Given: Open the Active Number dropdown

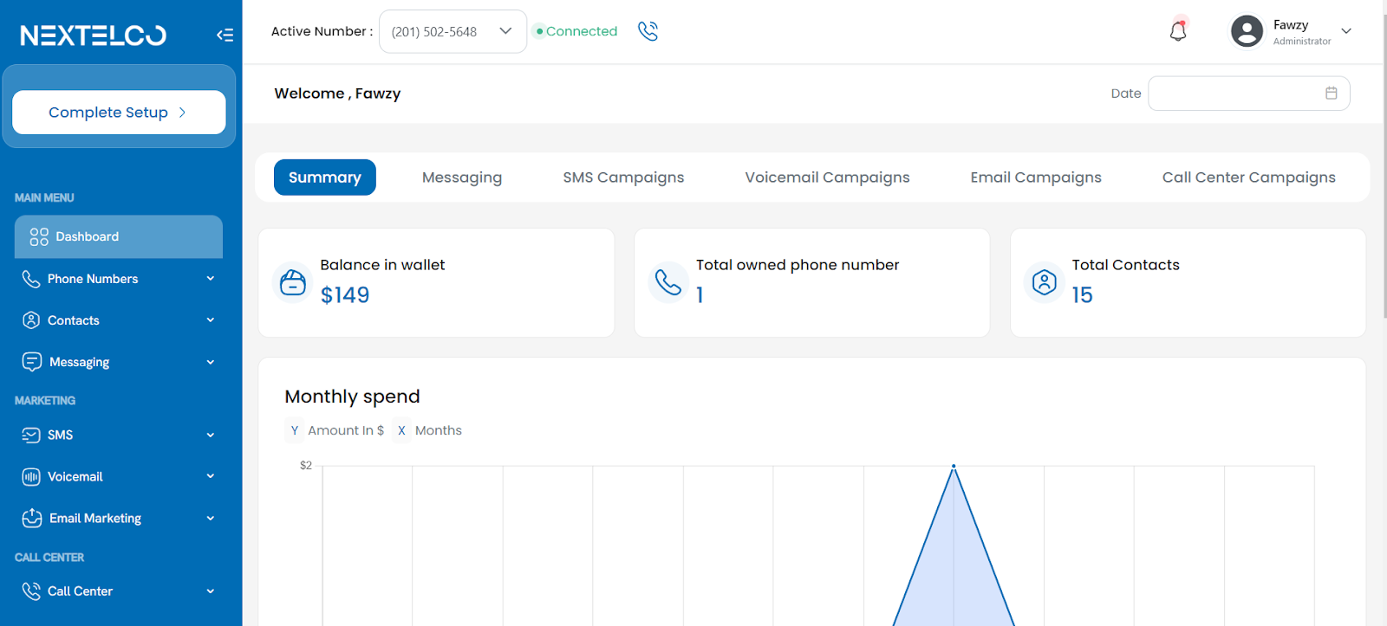Looking at the screenshot, I should pyautogui.click(x=453, y=31).
